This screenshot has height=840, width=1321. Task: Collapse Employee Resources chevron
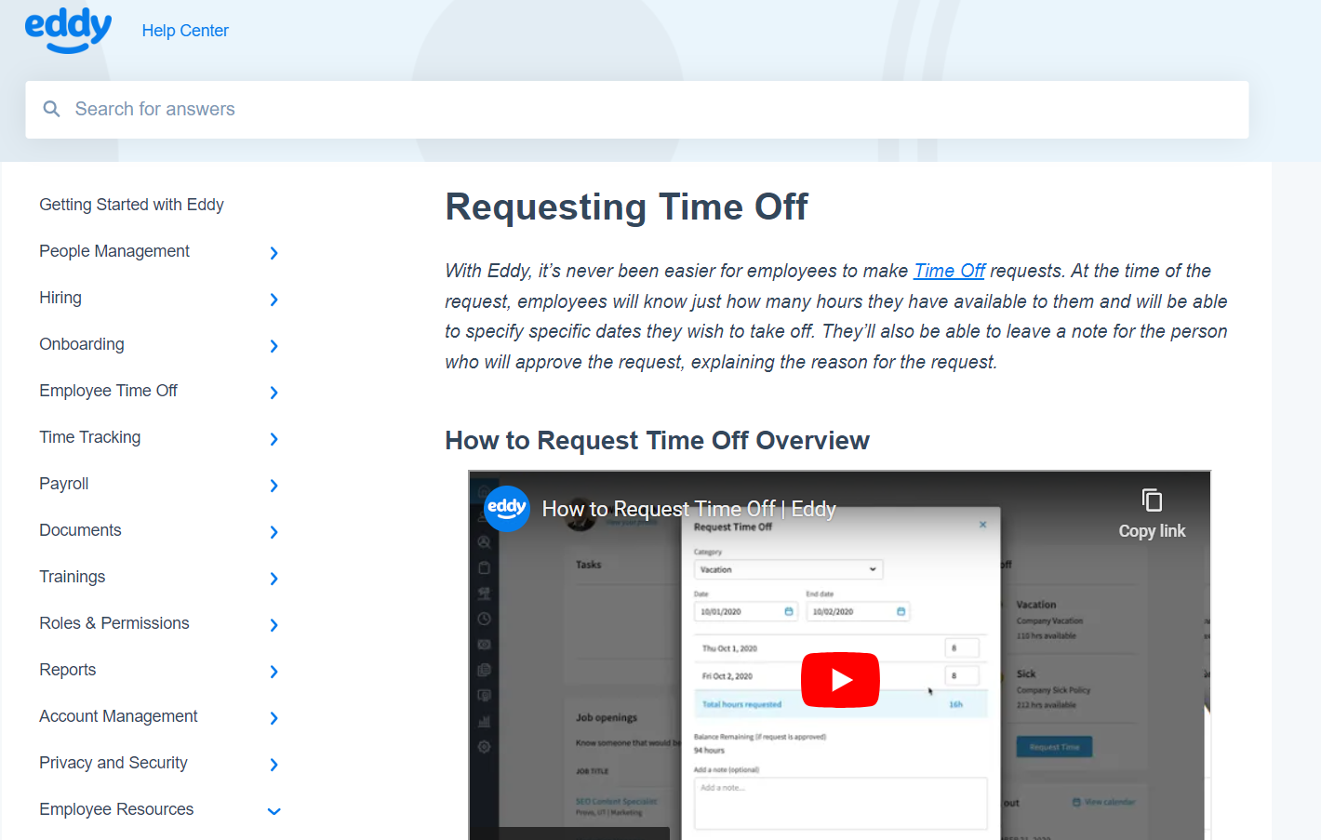(274, 811)
